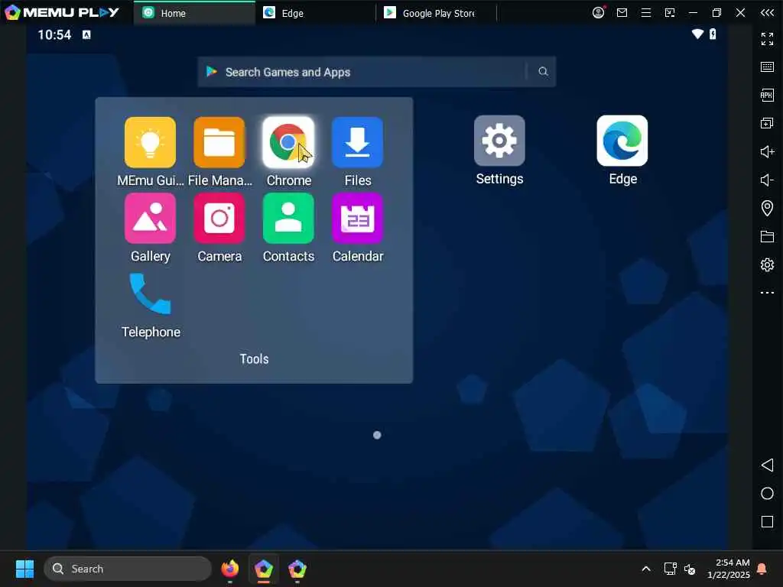Image resolution: width=783 pixels, height=587 pixels.
Task: Click the Tools folder name label
Action: pos(254,359)
